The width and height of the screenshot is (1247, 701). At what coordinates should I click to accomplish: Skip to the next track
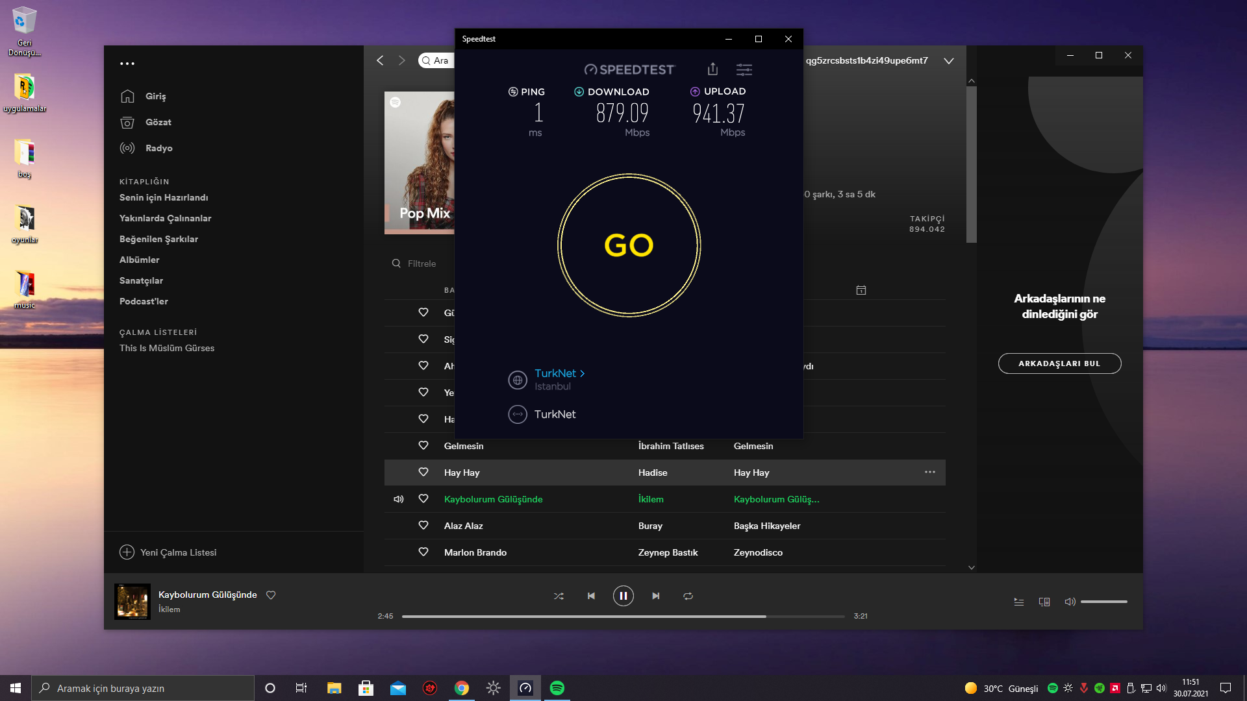pos(656,596)
